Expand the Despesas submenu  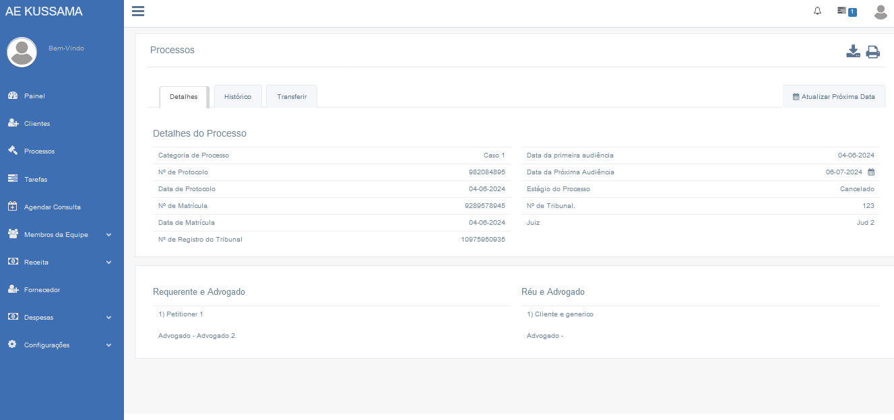click(x=108, y=318)
